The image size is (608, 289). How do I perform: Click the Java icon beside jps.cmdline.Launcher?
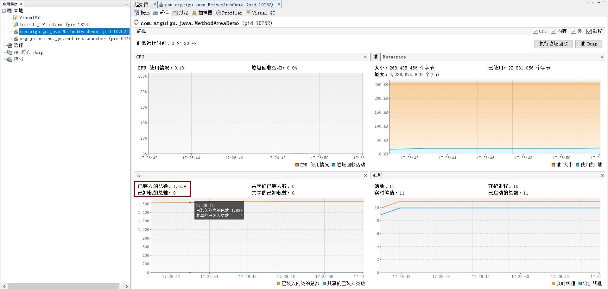pos(16,39)
